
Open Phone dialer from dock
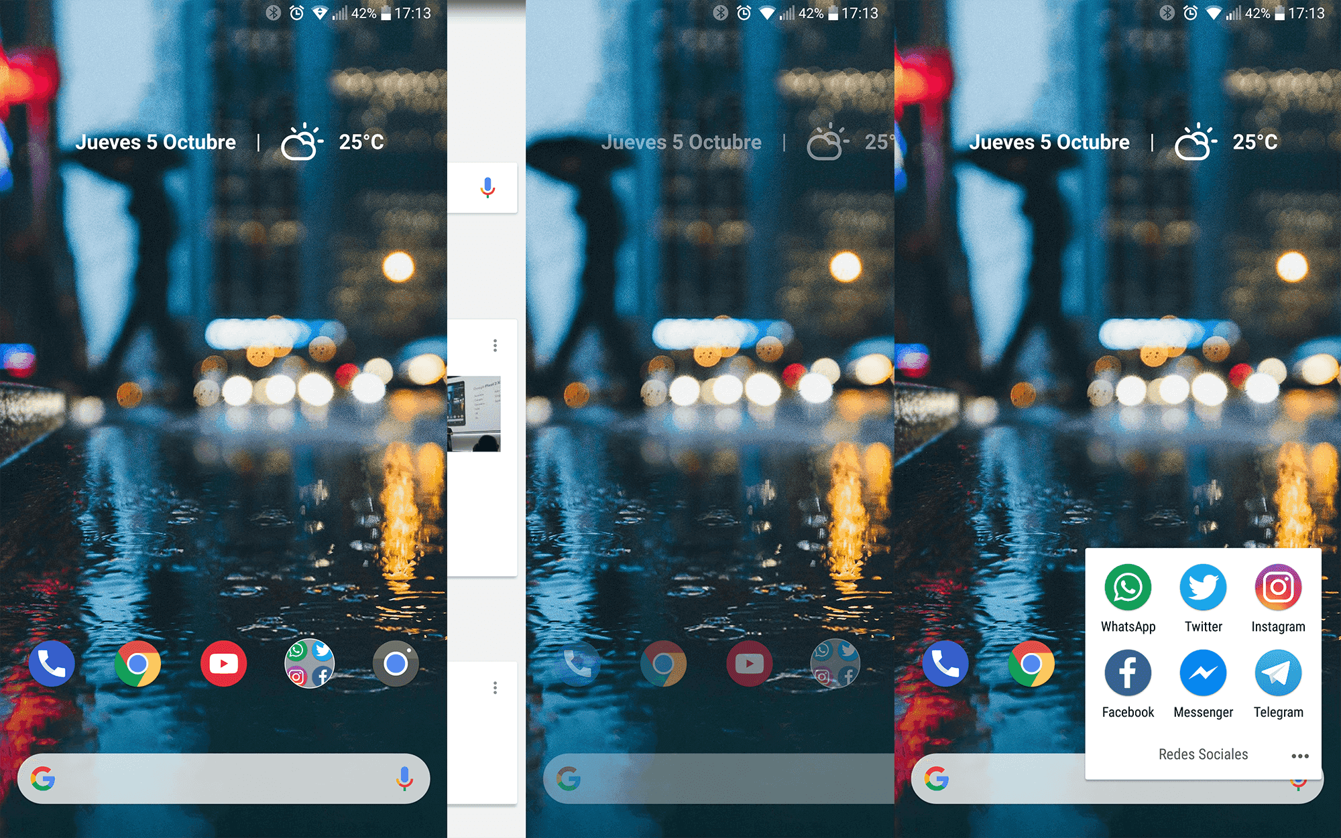(x=49, y=662)
